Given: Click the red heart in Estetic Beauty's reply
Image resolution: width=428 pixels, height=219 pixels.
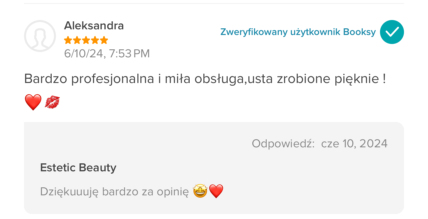Looking at the screenshot, I should tap(216, 191).
